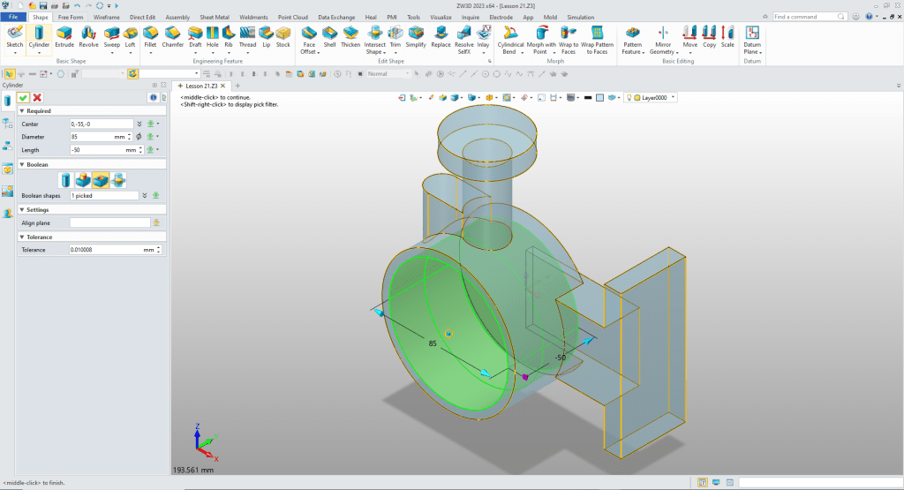Image resolution: width=904 pixels, height=490 pixels.
Task: Open the Layer0000 dropdown
Action: click(674, 98)
